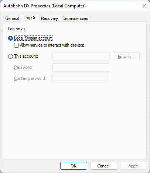Focus the Password input box
Screen dimensions: 150x173
(x=81, y=67)
